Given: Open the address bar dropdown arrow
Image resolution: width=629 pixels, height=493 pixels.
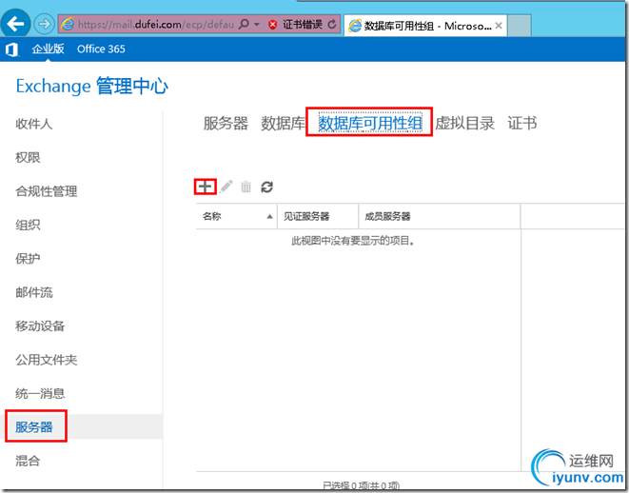Looking at the screenshot, I should (x=257, y=25).
